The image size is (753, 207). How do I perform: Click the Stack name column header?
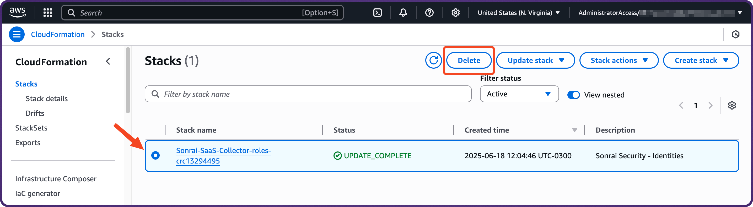coord(196,130)
